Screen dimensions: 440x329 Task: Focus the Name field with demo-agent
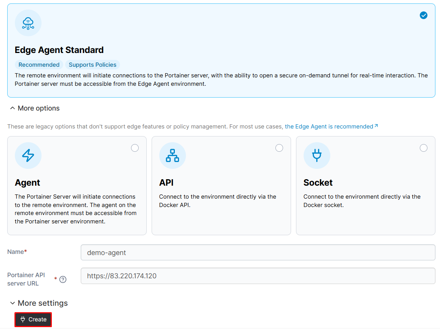pos(258,252)
